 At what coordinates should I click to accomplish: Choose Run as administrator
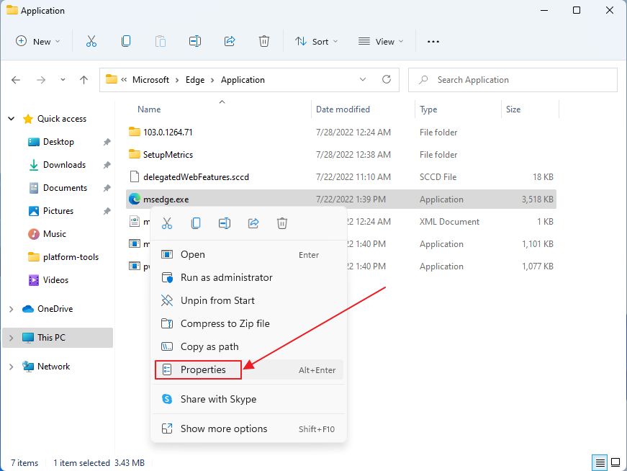[226, 277]
